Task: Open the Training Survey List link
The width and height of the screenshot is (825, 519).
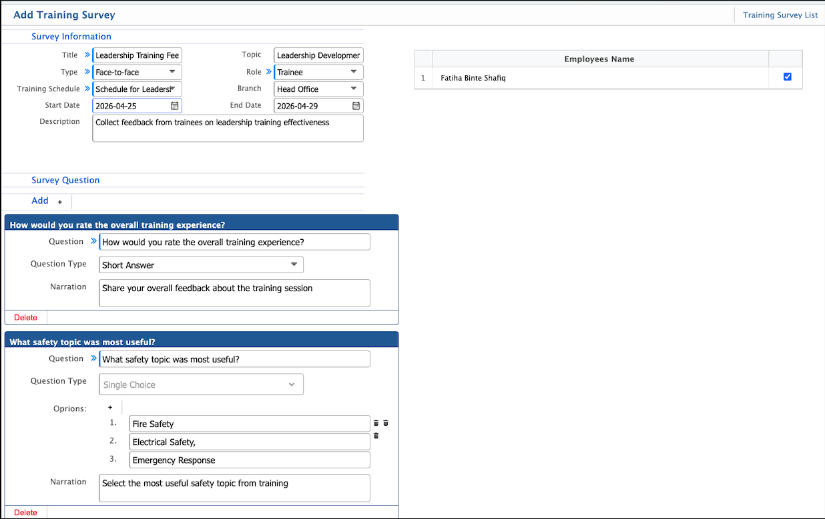Action: pos(780,15)
